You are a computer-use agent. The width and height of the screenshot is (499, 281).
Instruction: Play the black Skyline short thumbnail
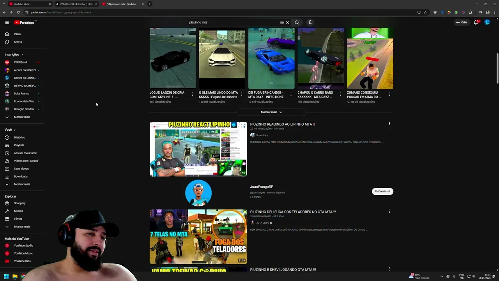[173, 58]
